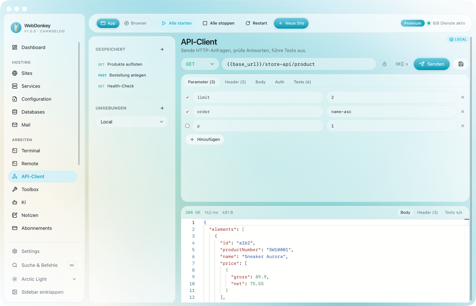Switch to App view toggle
The height and width of the screenshot is (306, 476).
[x=108, y=23]
